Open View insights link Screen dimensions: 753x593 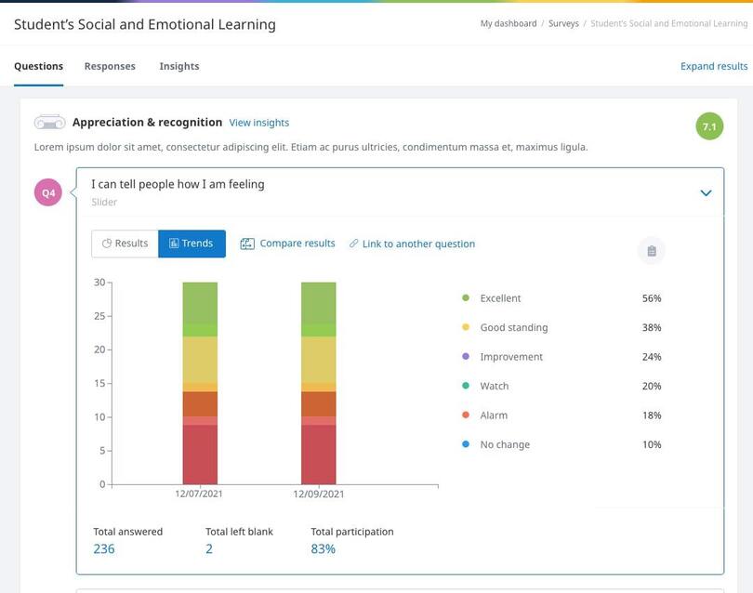[258, 123]
